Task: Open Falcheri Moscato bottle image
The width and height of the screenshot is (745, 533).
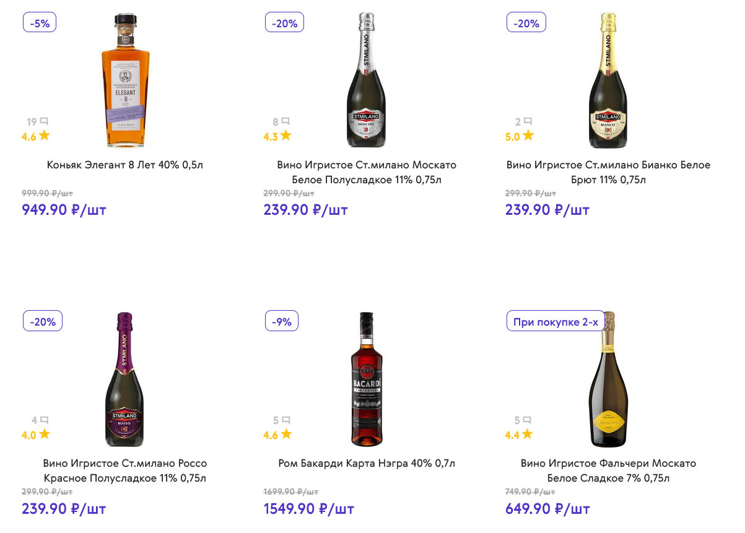Action: pyautogui.click(x=608, y=379)
